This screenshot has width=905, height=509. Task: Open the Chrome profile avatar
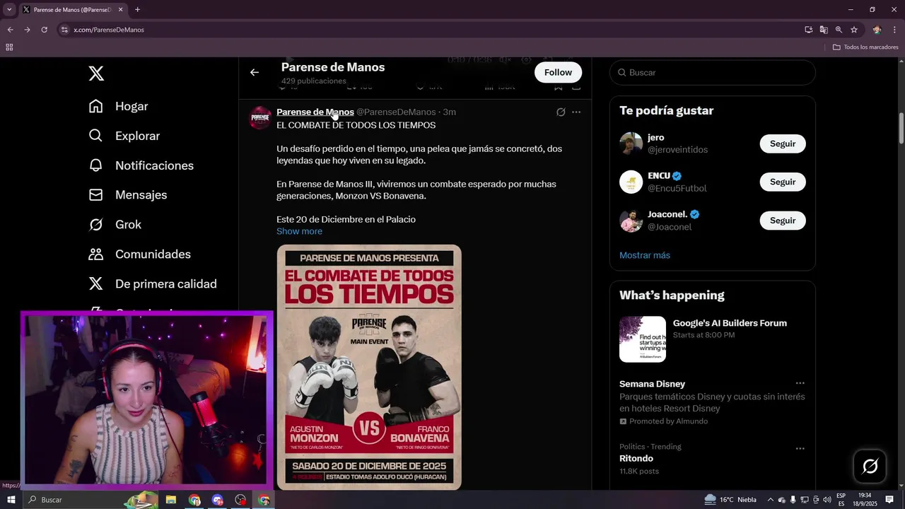coord(877,30)
